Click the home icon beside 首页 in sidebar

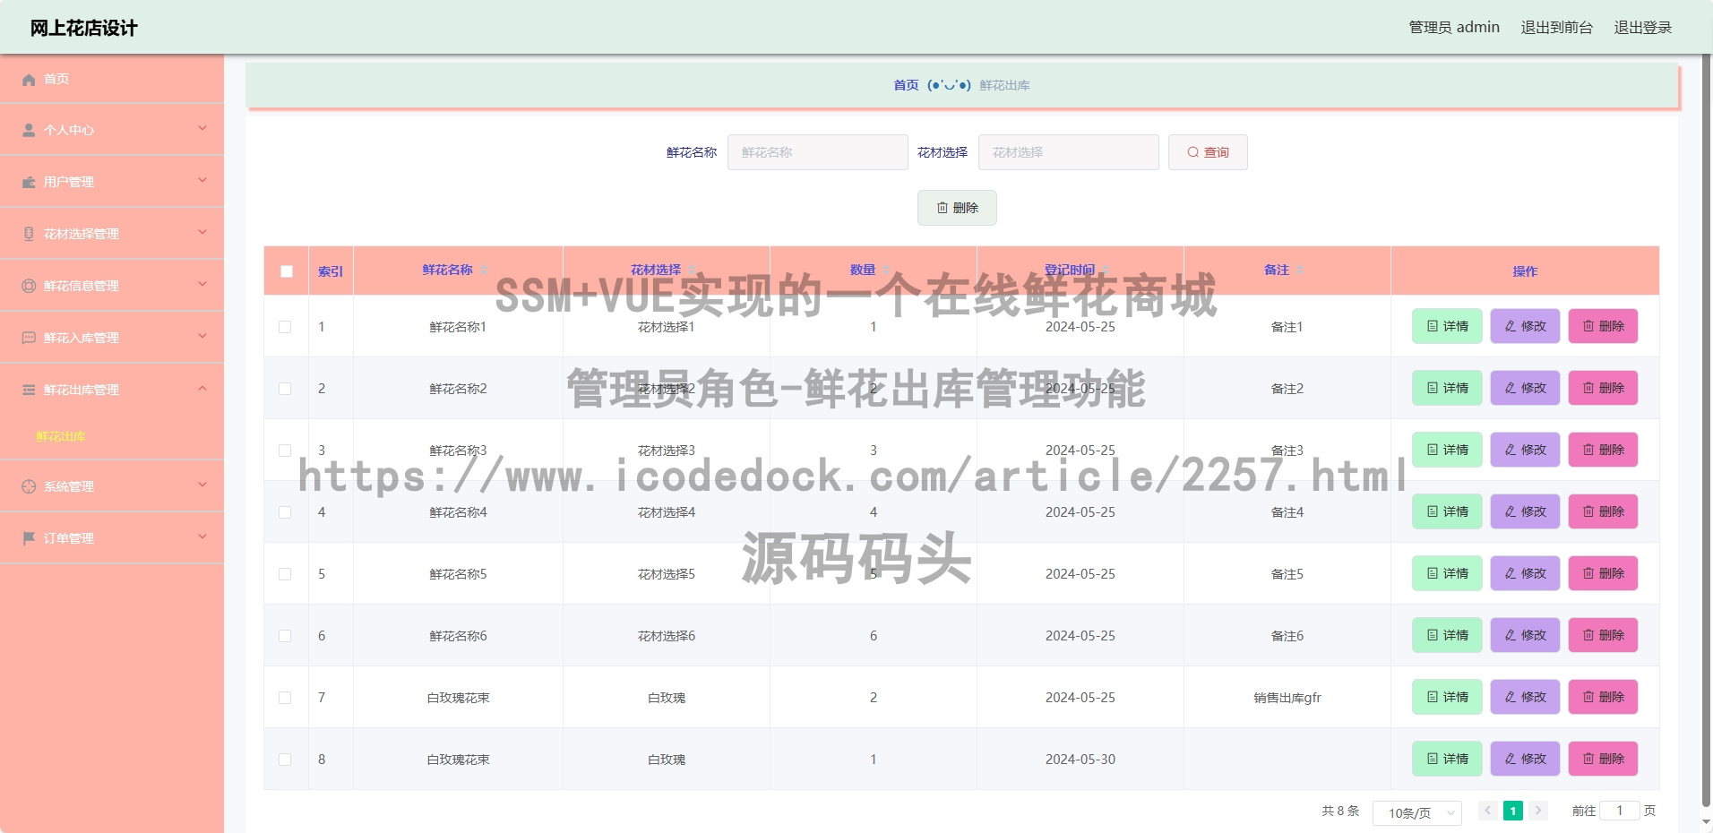click(x=29, y=80)
